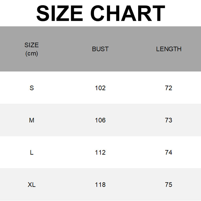Pick the length value 75
This screenshot has height=201, width=201.
(169, 185)
